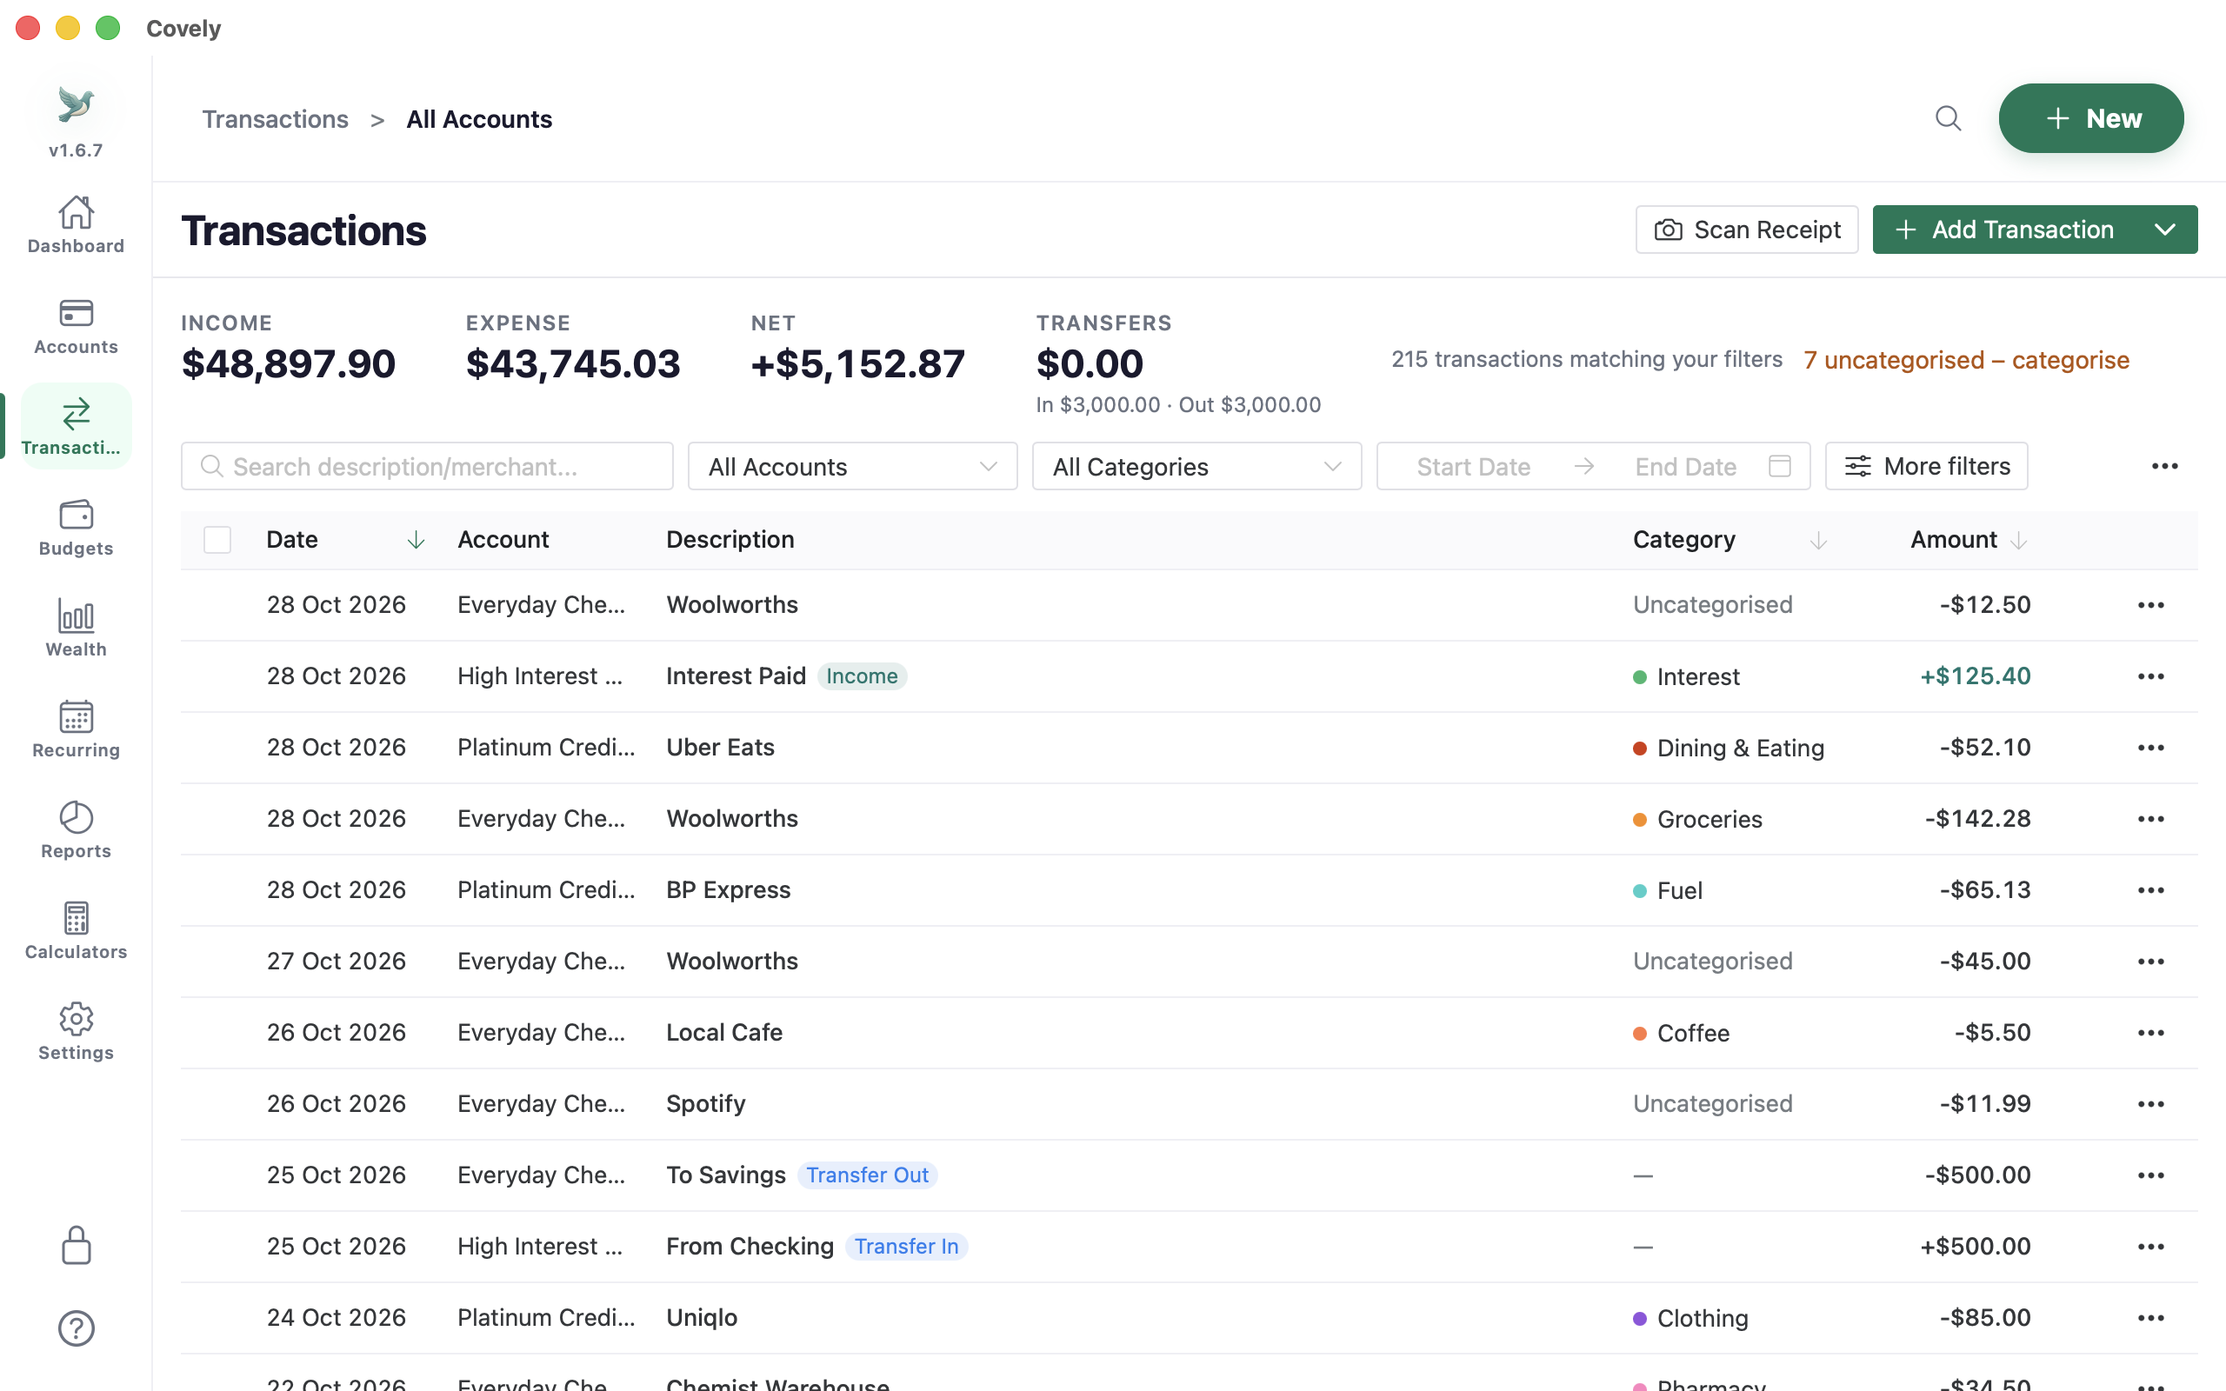
Task: Expand the All Accounts filter dropdown
Action: (x=853, y=467)
